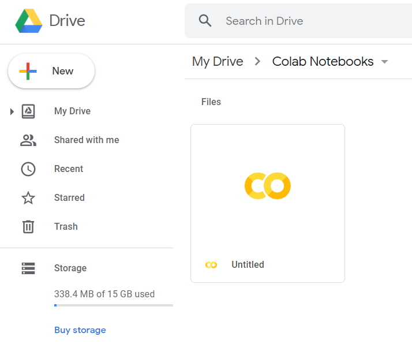Click the Google Drive logo icon
412x344 pixels.
(29, 21)
